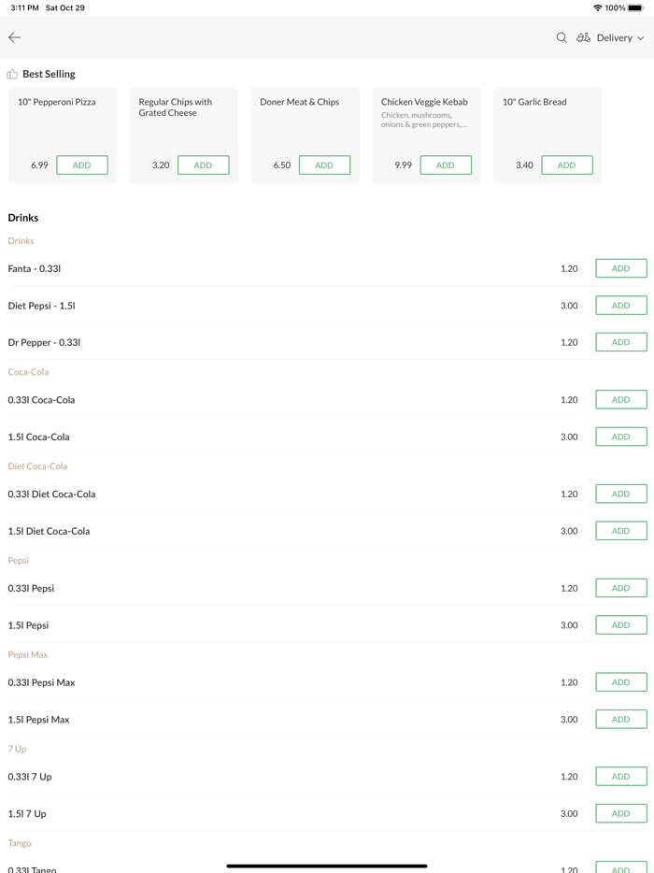Add 10" Pepperoni Pizza to order
Viewport: 654px width, 873px height.
82,165
